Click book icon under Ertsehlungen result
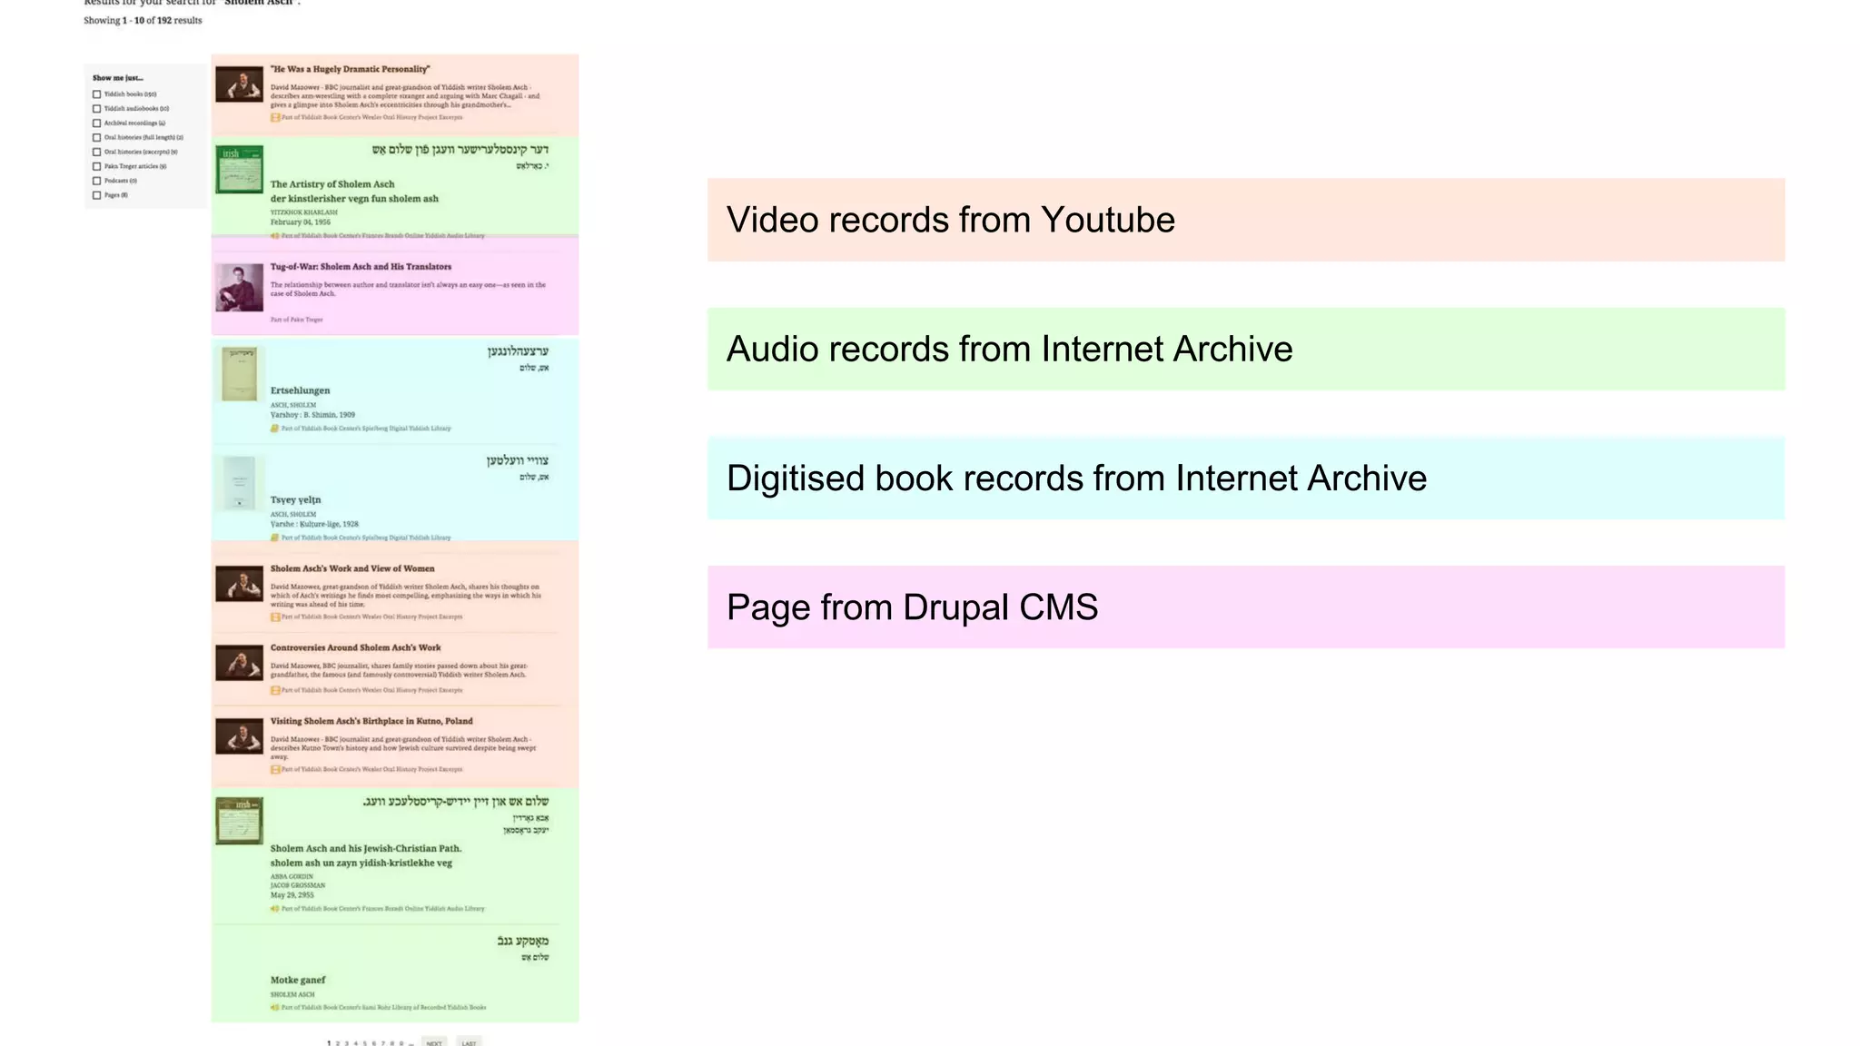The width and height of the screenshot is (1860, 1046). [274, 428]
